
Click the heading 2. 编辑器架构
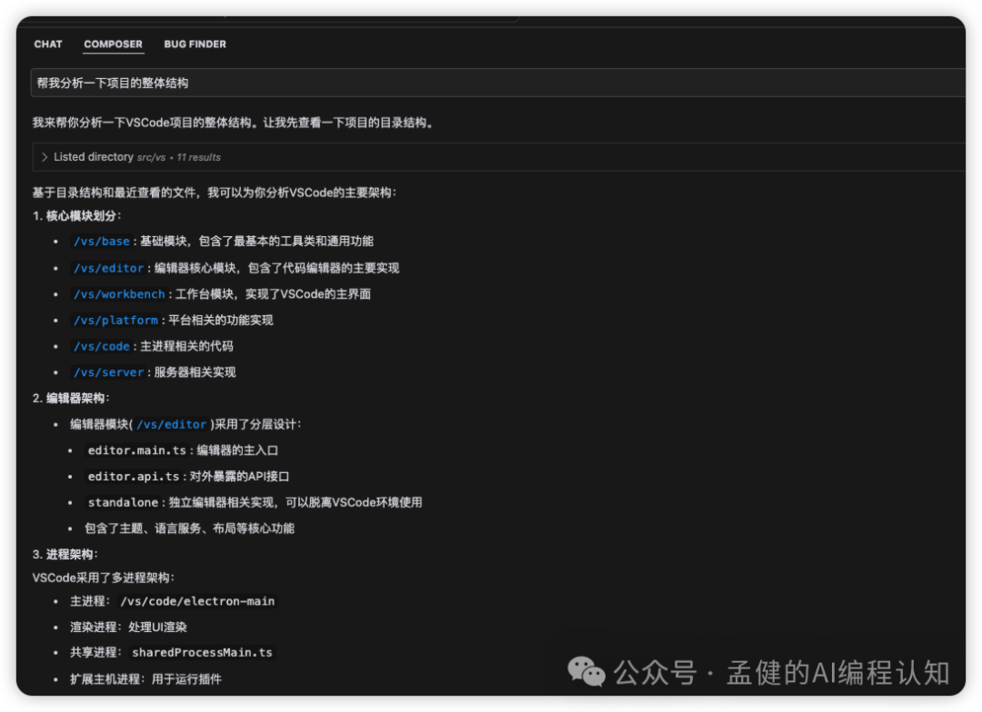tap(71, 398)
